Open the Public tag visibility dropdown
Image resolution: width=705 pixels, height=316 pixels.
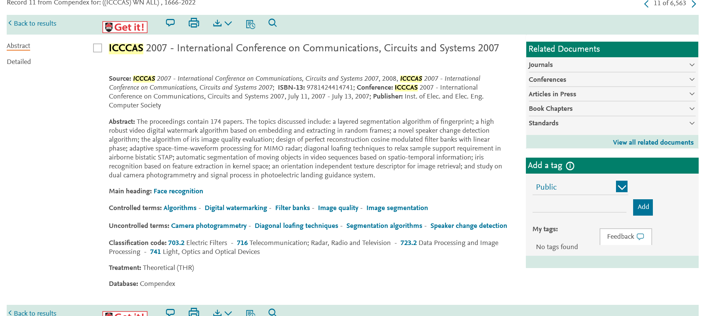pyautogui.click(x=580, y=187)
